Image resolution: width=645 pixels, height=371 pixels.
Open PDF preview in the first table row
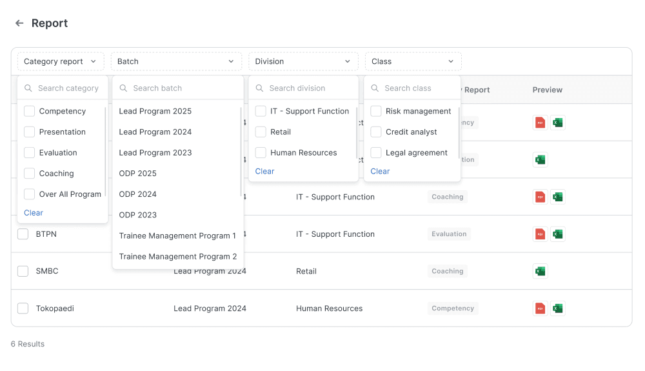540,123
